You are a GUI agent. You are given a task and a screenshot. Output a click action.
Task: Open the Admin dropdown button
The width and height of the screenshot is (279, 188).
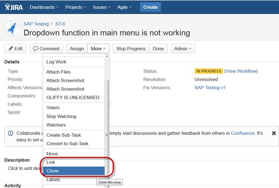click(183, 48)
